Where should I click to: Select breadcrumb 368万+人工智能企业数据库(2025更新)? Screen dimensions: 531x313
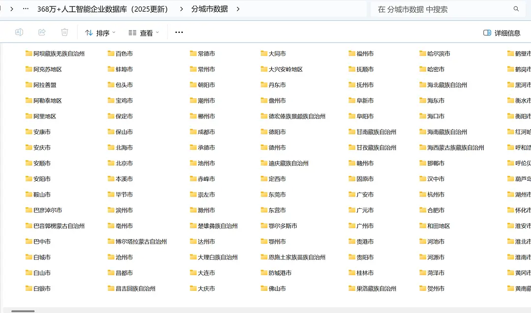[103, 9]
